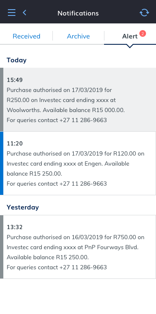Click the 13:32 timestamp
The image size is (156, 314).
pos(15,227)
